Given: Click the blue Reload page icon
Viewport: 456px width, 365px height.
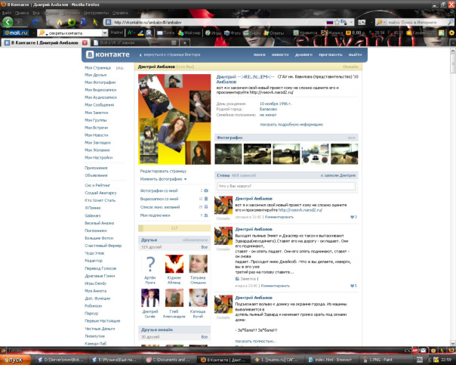Looking at the screenshot, I should [x=35, y=23].
